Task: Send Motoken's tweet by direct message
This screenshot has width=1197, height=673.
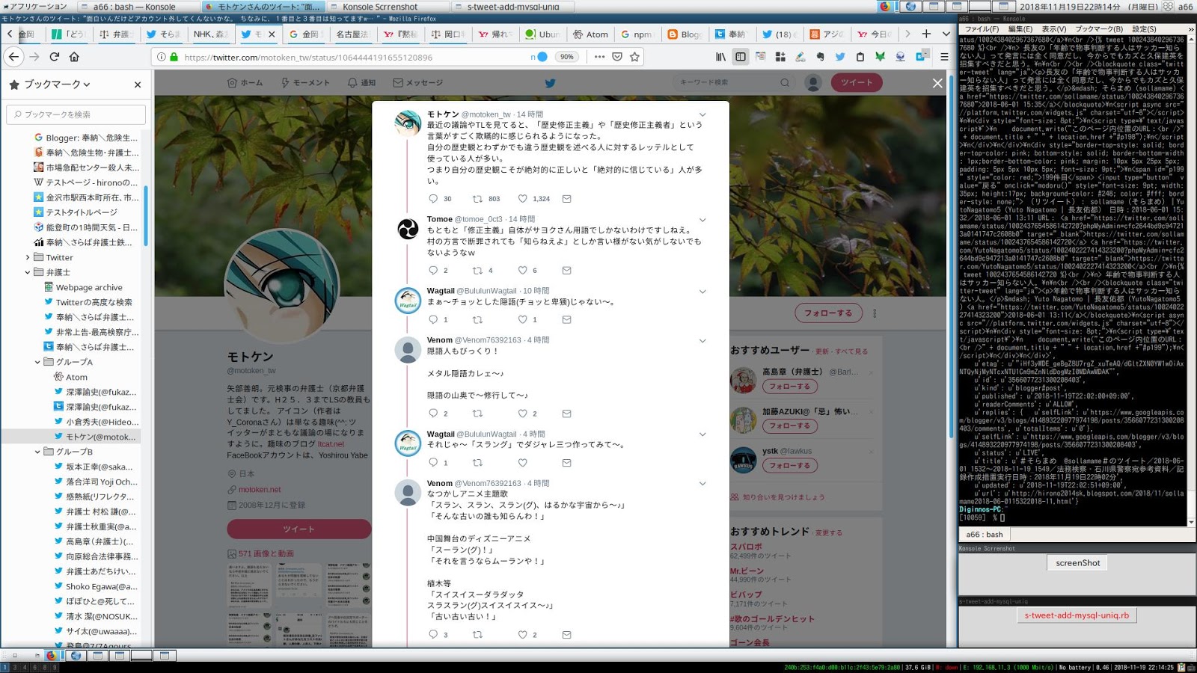Action: tap(566, 199)
